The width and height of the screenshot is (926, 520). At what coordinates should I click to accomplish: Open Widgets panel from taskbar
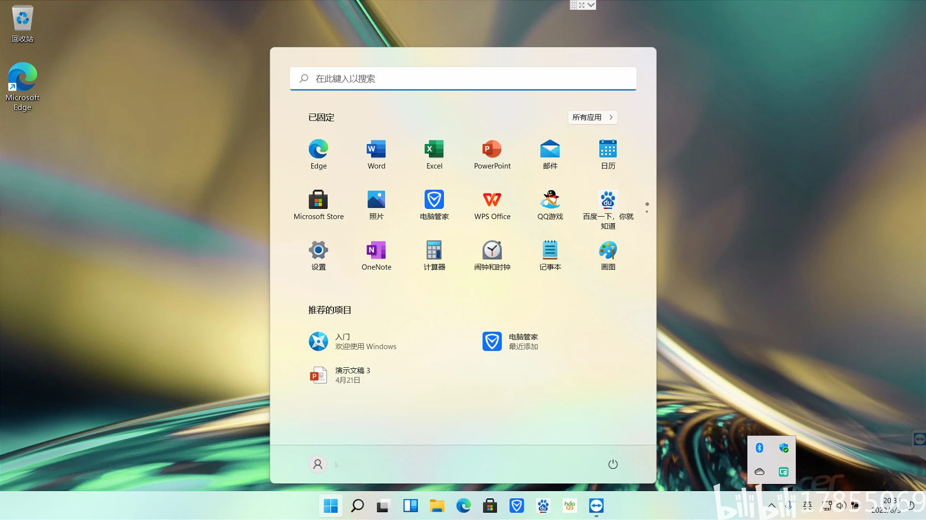pyautogui.click(x=410, y=506)
